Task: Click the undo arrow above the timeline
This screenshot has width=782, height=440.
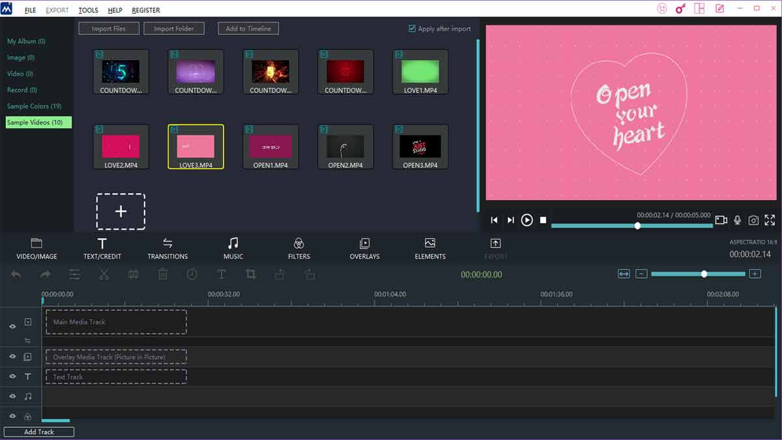Action: 16,274
